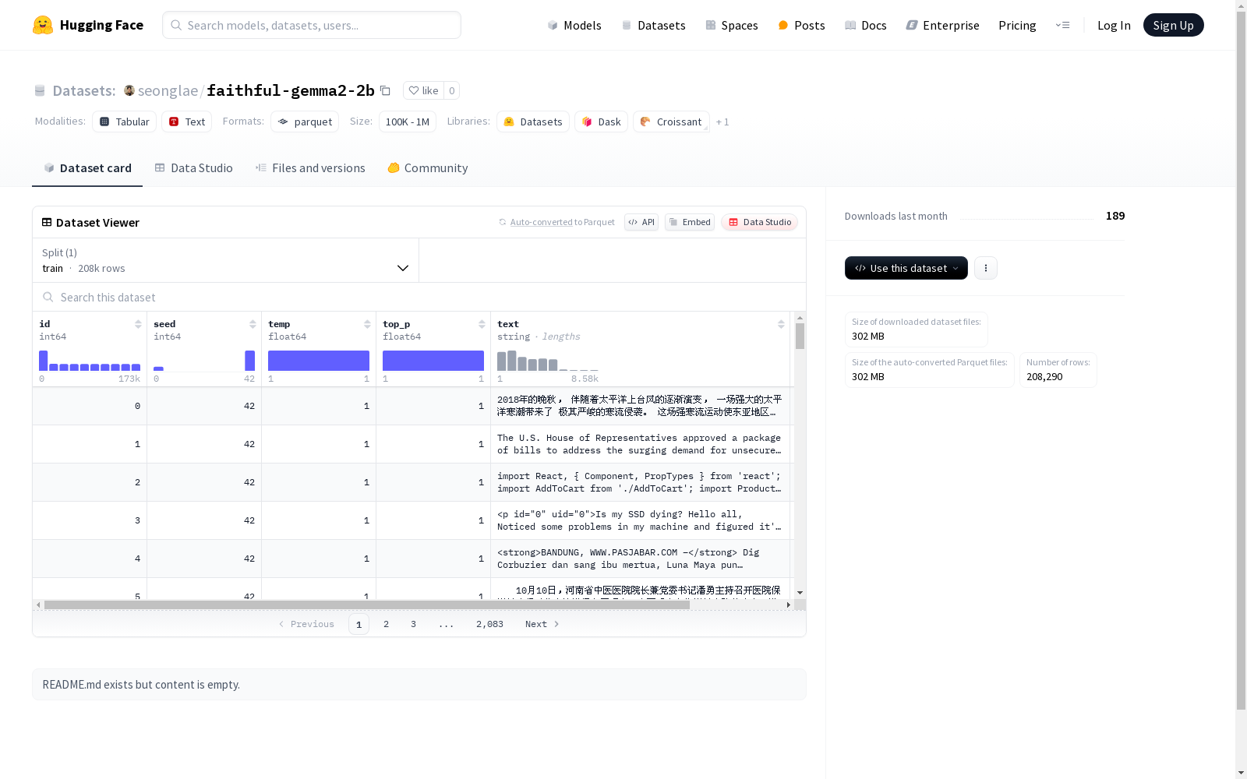
Task: Jump to last page 2,083
Action: 489,624
